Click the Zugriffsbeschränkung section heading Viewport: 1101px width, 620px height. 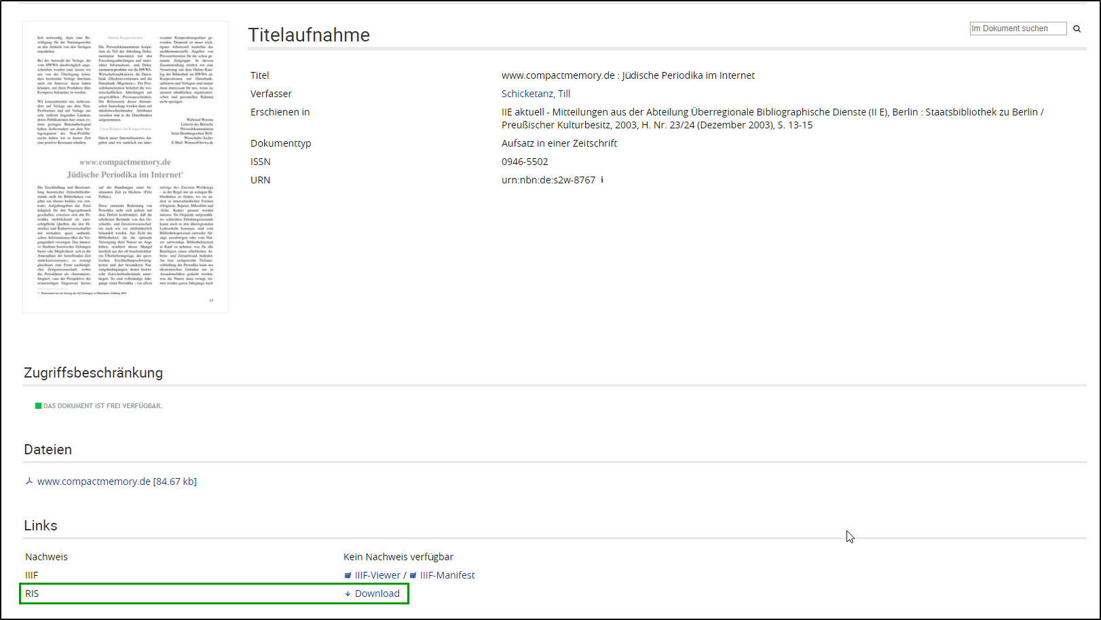pyautogui.click(x=93, y=373)
